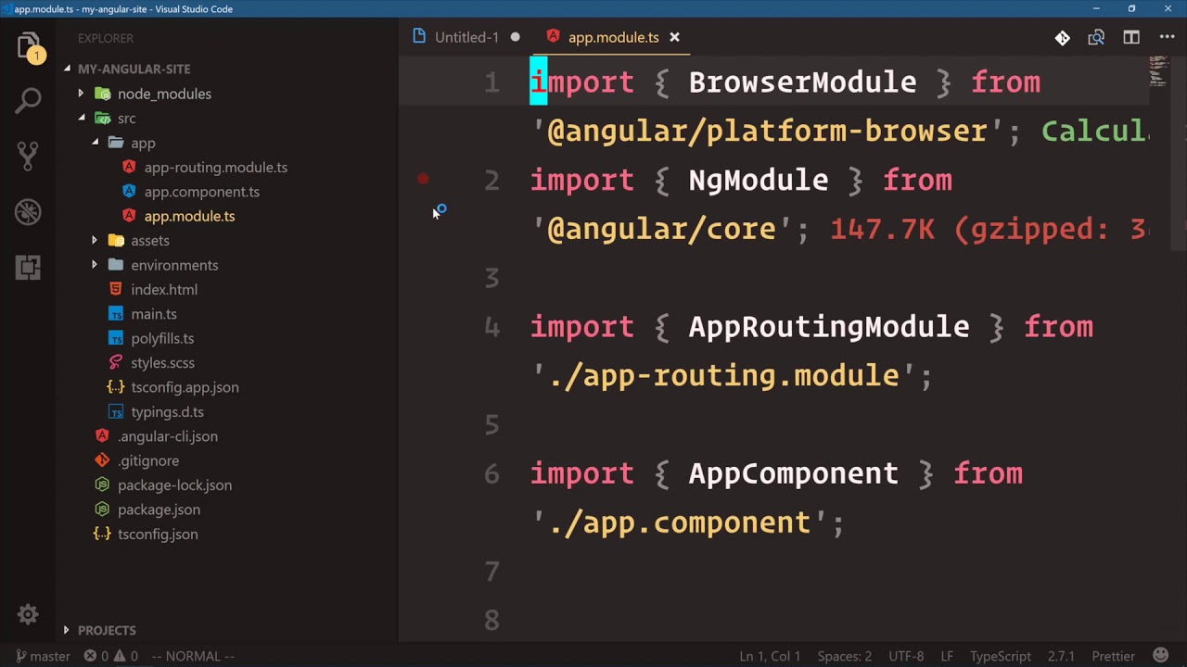The height and width of the screenshot is (667, 1187).
Task: Open .angular-cli.json file
Action: pyautogui.click(x=167, y=436)
